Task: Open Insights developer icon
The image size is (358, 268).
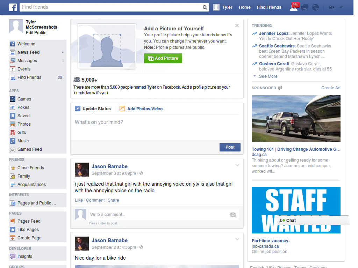Action: tap(13, 256)
